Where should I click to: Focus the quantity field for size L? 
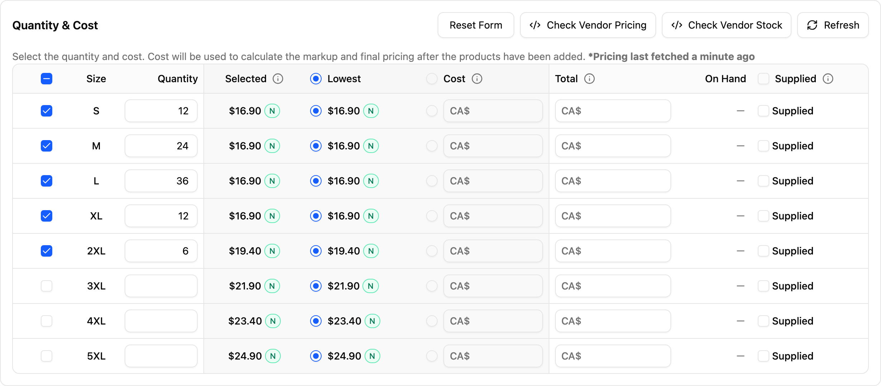click(161, 181)
